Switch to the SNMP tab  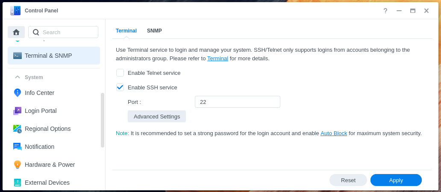[154, 31]
